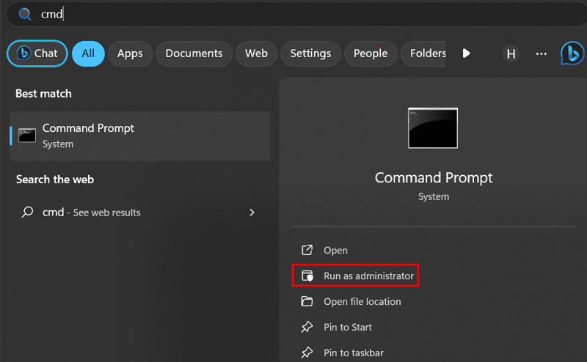Screen dimensions: 587x362
Task: Click the search magnifier icon in search box
Action: [x=25, y=14]
